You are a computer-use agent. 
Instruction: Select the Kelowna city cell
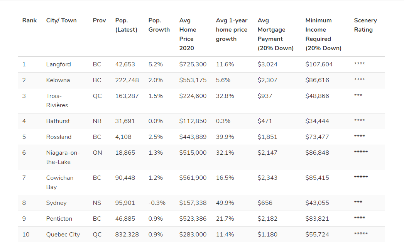[x=58, y=80]
